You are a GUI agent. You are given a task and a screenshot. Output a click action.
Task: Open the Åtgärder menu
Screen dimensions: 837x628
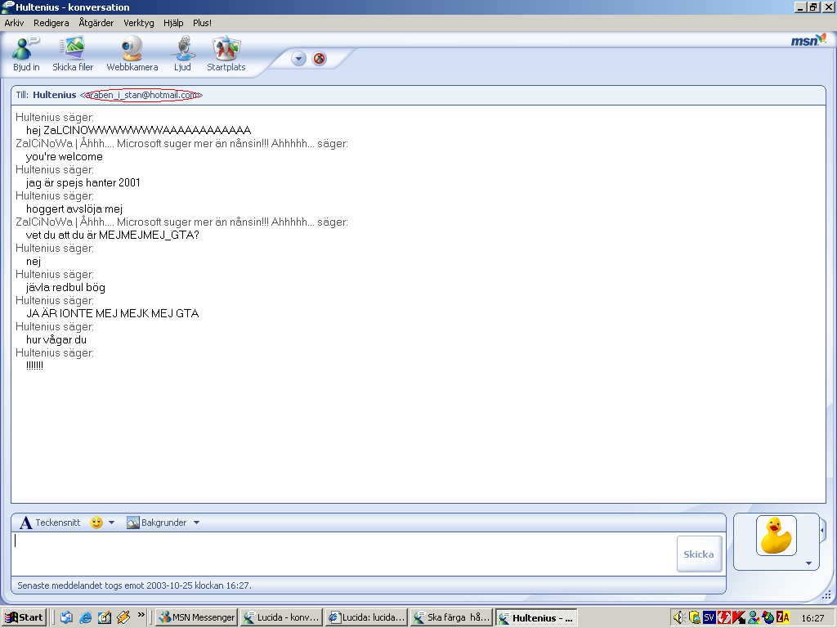[96, 23]
